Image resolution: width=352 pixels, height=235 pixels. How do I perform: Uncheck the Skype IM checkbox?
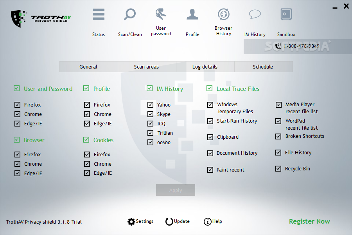coord(150,114)
